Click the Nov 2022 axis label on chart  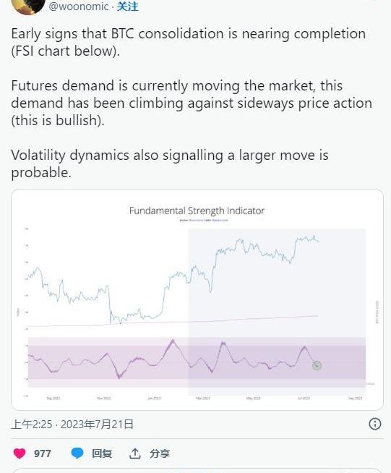[x=103, y=399]
